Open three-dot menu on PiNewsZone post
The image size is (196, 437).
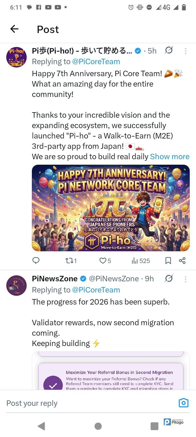coord(185,279)
